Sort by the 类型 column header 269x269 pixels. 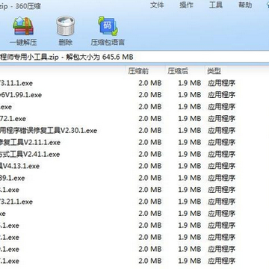(214, 72)
